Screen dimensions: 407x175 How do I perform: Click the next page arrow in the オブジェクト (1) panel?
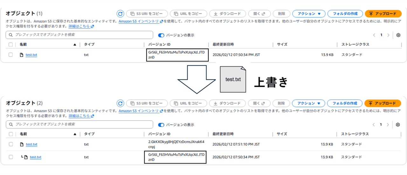coord(388,35)
